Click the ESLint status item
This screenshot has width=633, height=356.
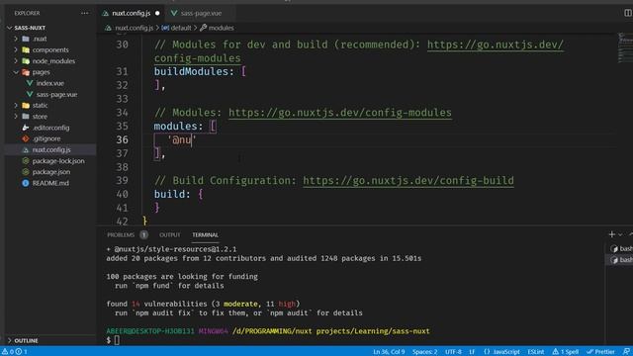tap(536, 352)
